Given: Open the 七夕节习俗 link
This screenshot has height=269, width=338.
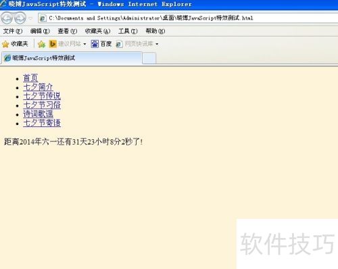Looking at the screenshot, I should click(42, 105).
